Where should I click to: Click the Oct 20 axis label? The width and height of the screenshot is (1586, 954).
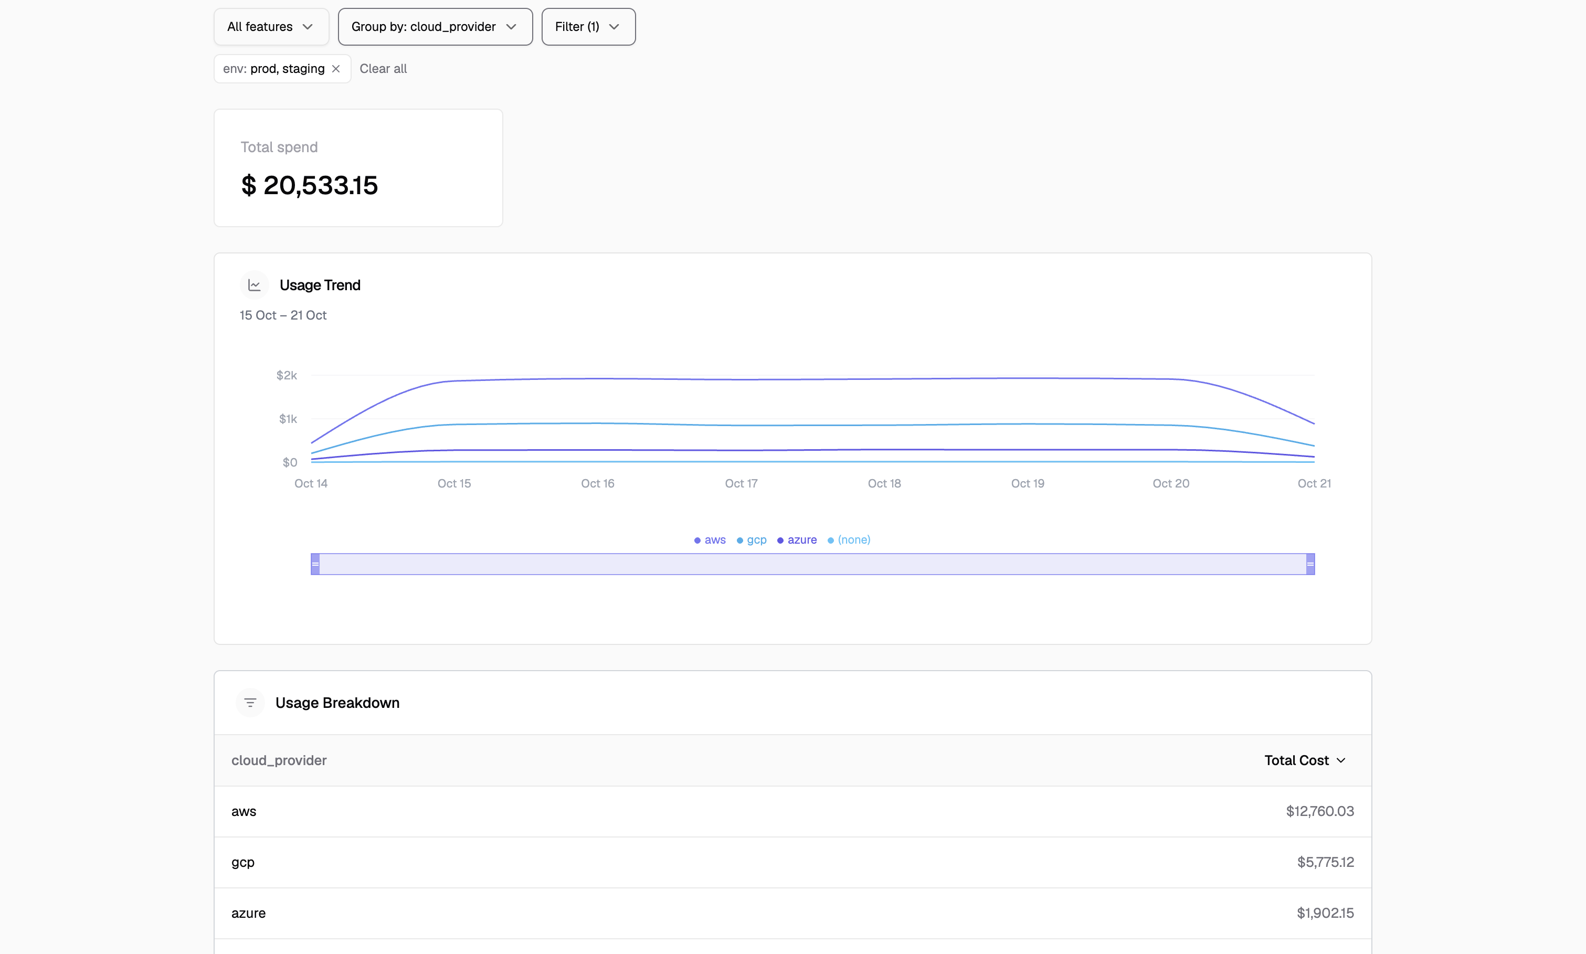[1170, 483]
